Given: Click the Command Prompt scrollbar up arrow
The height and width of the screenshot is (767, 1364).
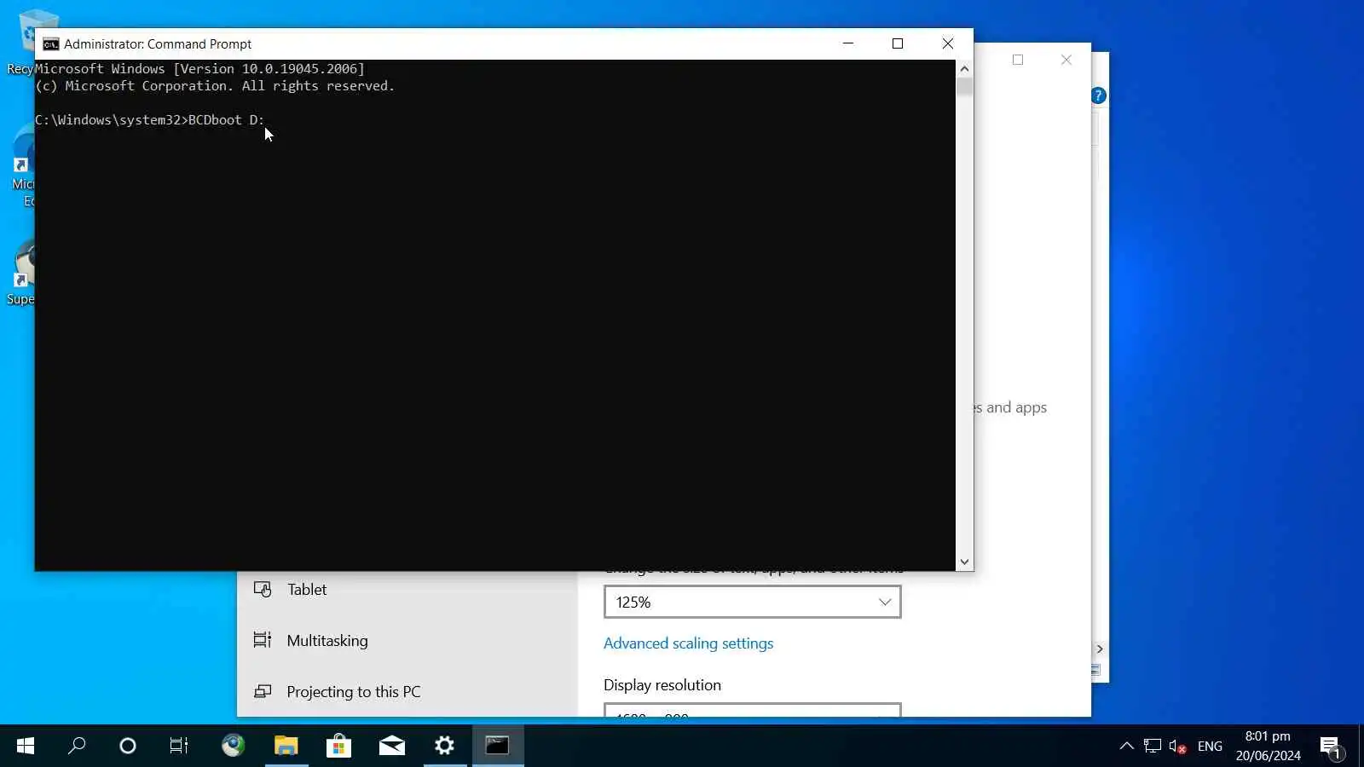Looking at the screenshot, I should click(964, 68).
